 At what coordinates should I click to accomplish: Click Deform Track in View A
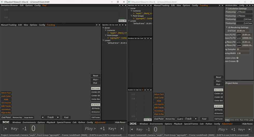(x=6, y=93)
